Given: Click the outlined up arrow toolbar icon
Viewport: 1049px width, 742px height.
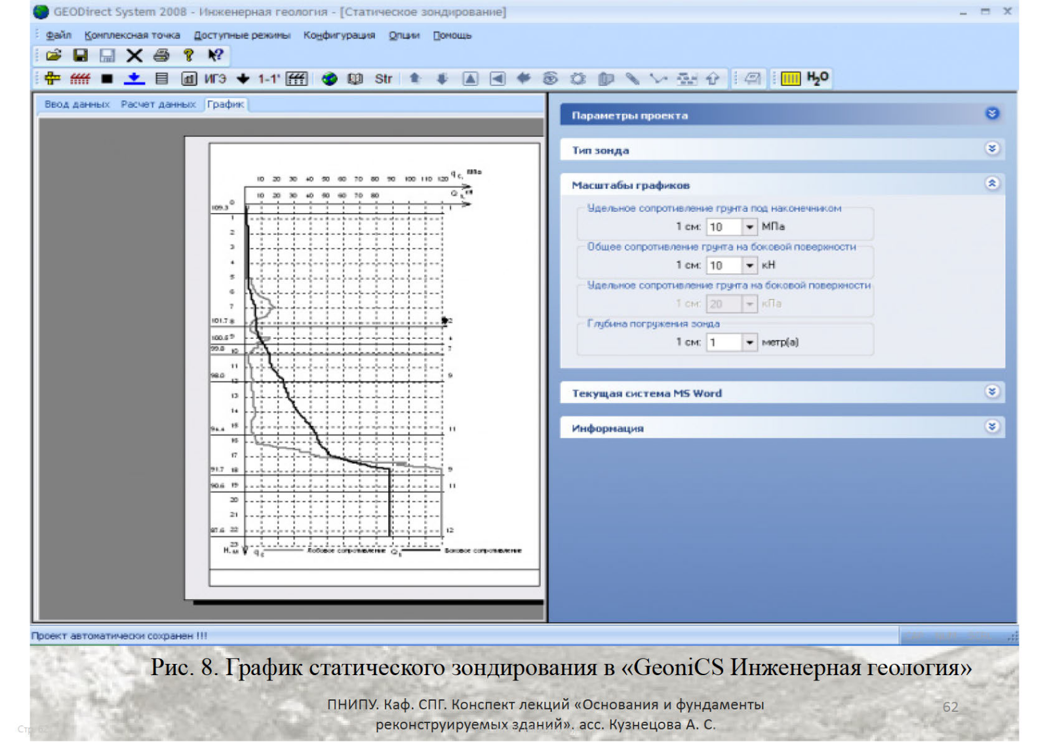Looking at the screenshot, I should [x=713, y=79].
